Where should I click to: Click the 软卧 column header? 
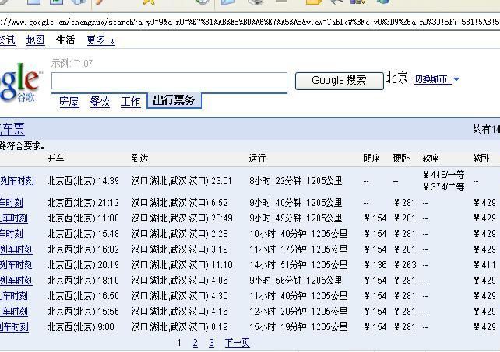pyautogui.click(x=481, y=158)
